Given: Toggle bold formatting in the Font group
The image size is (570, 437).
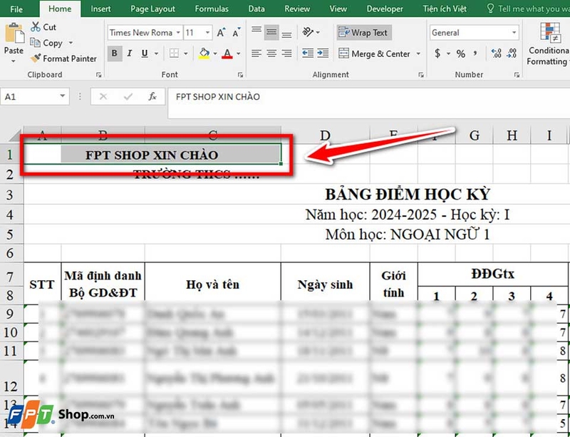Looking at the screenshot, I should click(114, 53).
